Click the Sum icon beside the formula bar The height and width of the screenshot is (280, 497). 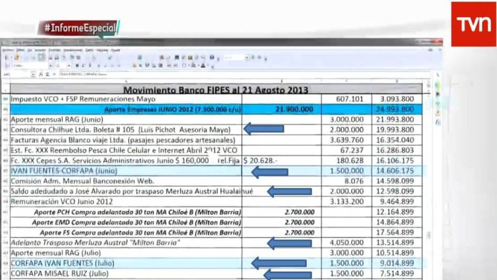tap(47, 74)
